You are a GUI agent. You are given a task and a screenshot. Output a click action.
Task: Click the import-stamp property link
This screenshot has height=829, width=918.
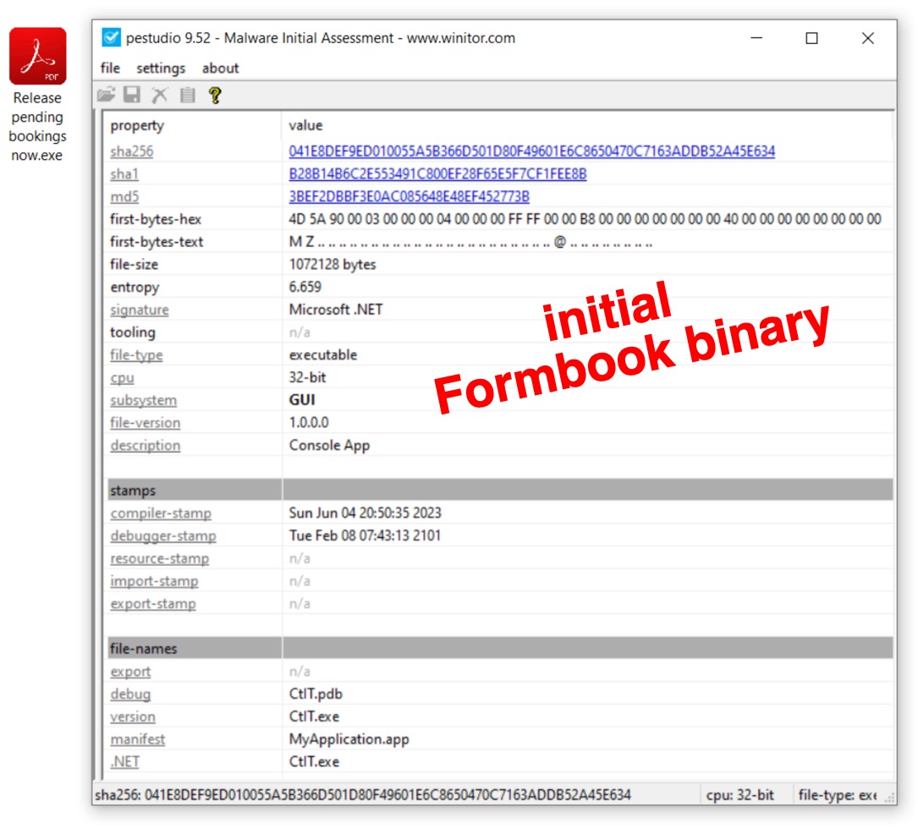pyautogui.click(x=154, y=581)
